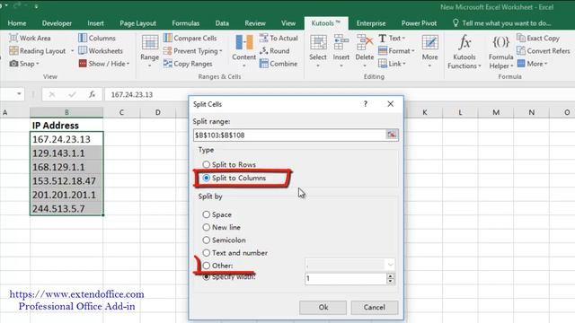Open Compare Cells tool
Image resolution: width=575 pixels, height=323 pixels.
[190, 38]
